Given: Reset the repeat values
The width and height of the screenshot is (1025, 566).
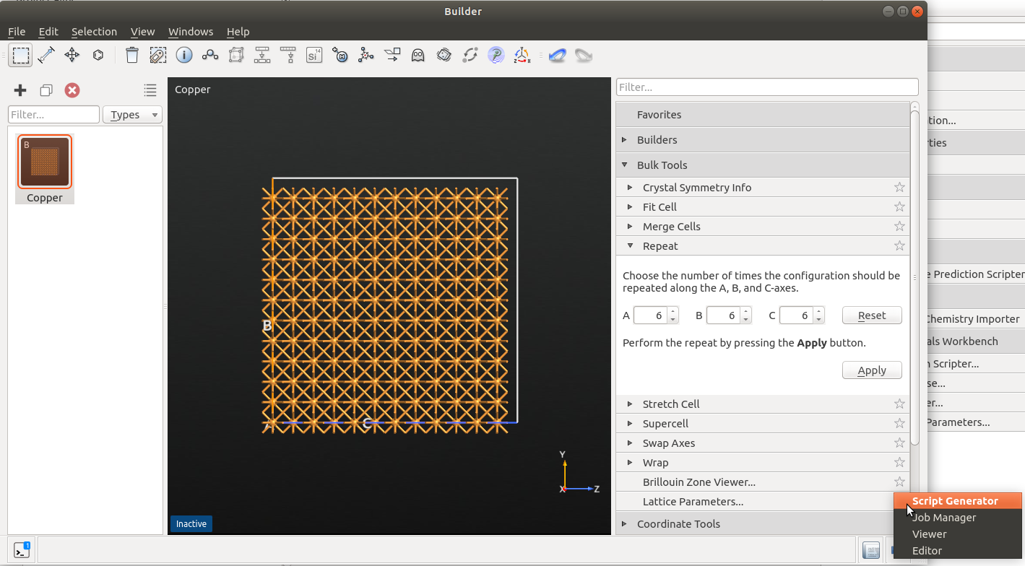Looking at the screenshot, I should (872, 315).
